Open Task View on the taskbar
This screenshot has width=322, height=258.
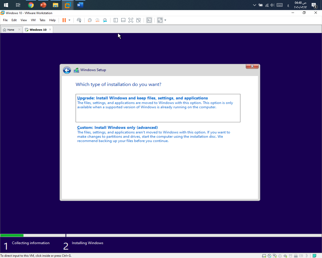click(x=18, y=5)
